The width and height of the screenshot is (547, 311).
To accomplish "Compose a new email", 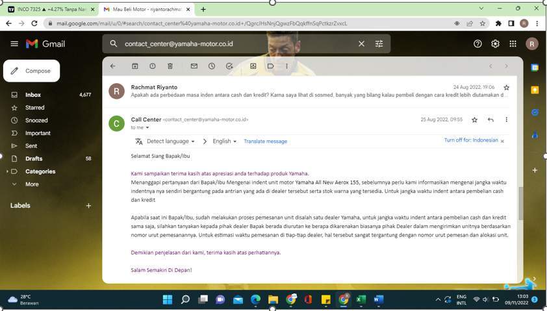I will click(31, 71).
